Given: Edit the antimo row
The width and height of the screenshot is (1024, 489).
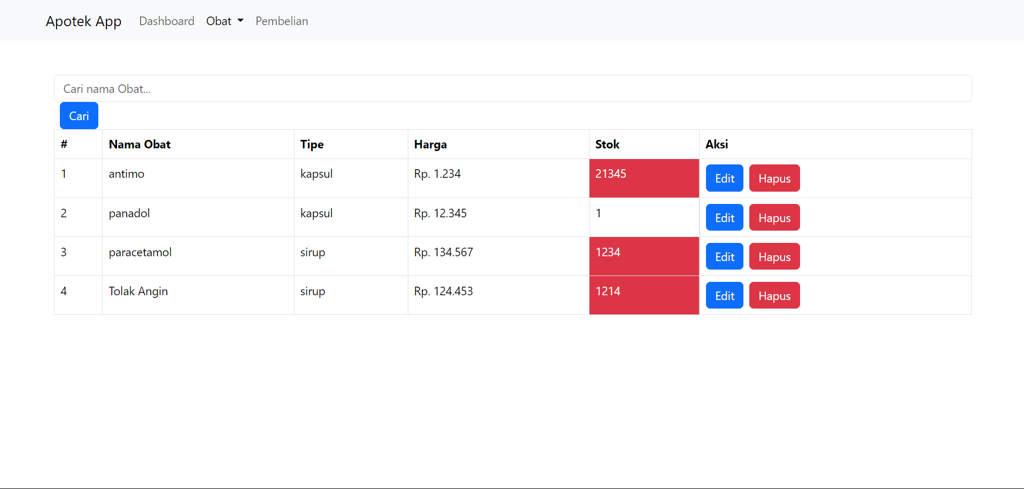Looking at the screenshot, I should tap(724, 178).
